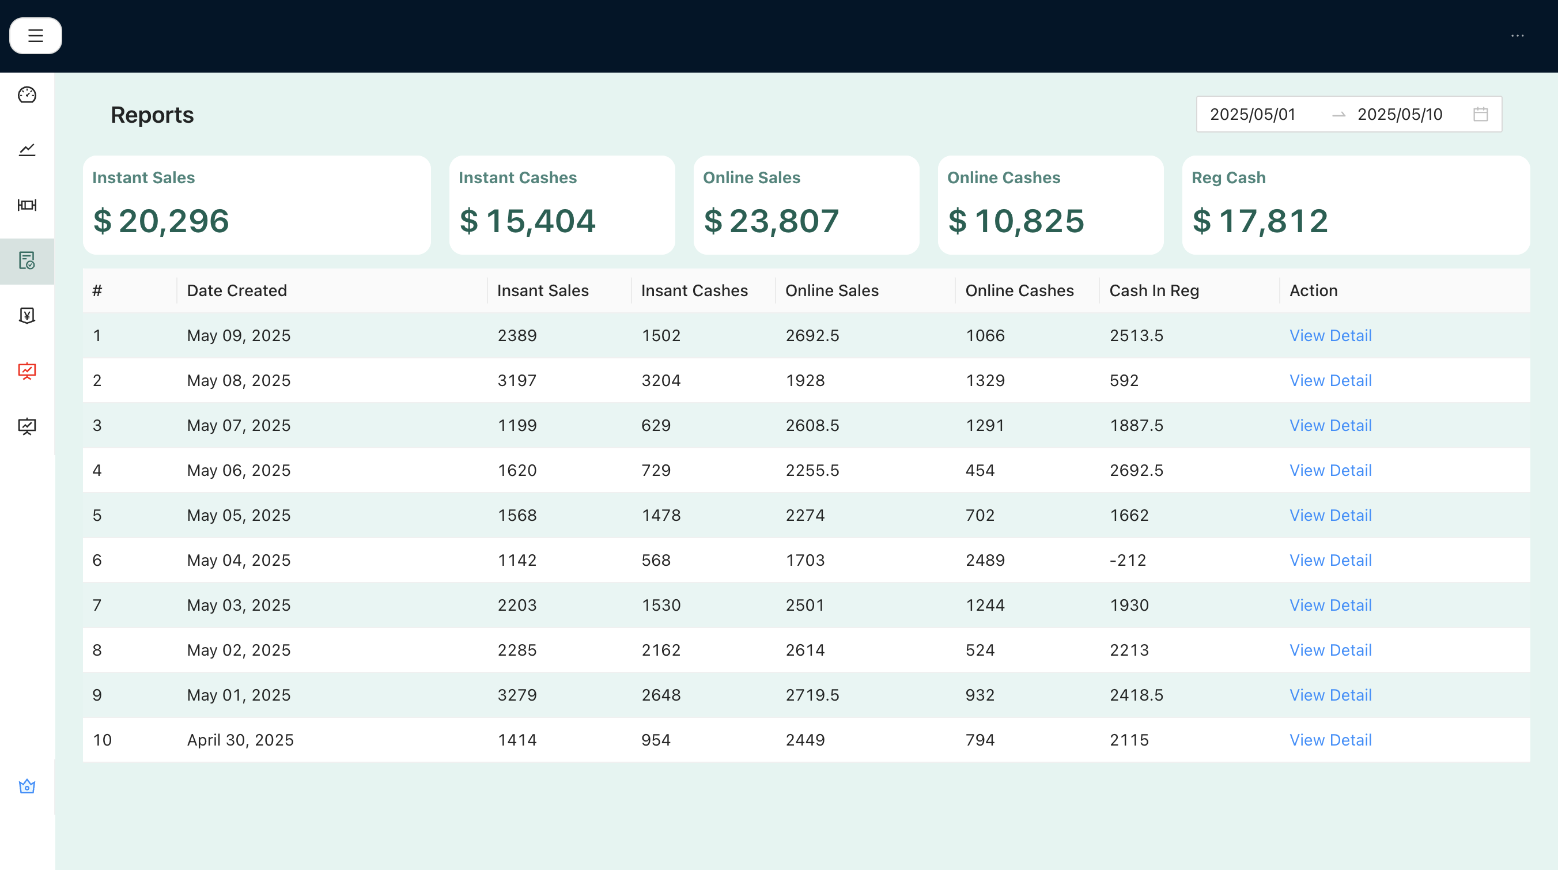Open the hamburger menu button
This screenshot has height=870, width=1558.
35,36
